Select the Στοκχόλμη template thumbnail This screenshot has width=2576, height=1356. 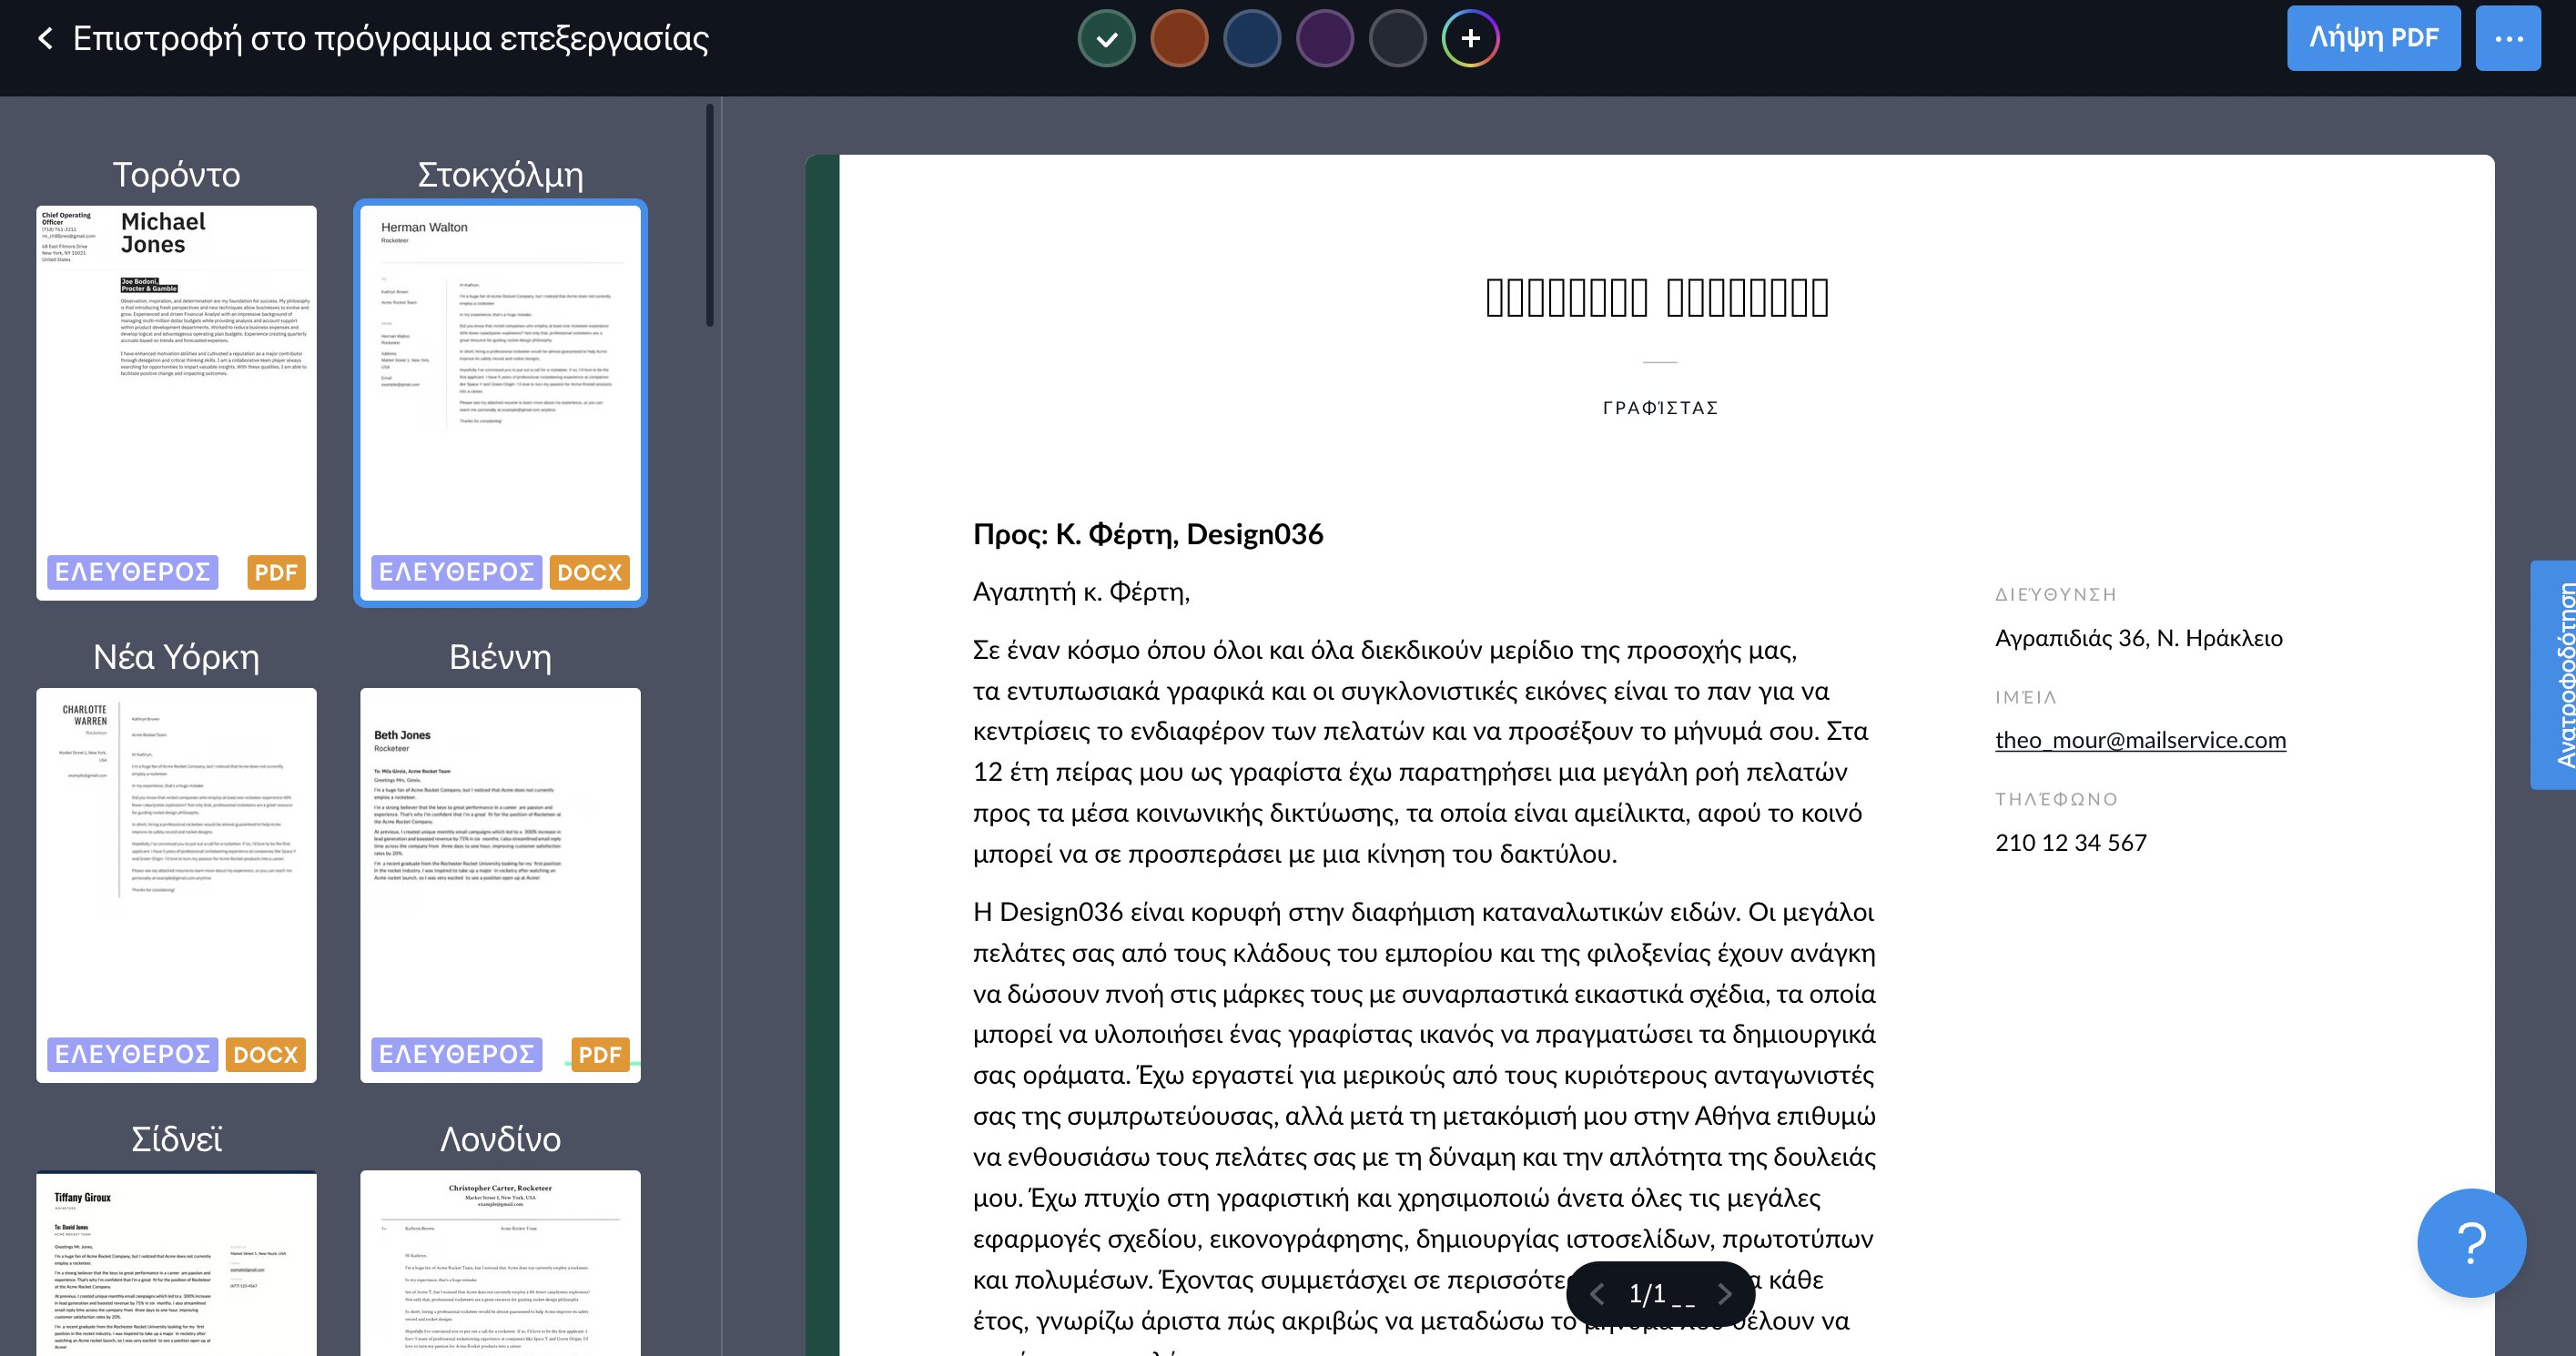[x=500, y=403]
